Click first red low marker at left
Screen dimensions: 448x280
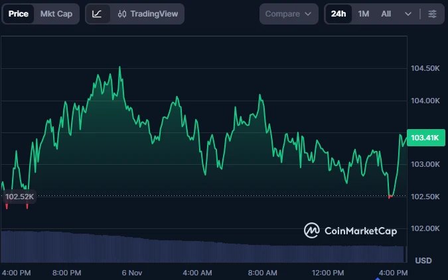(x=7, y=207)
